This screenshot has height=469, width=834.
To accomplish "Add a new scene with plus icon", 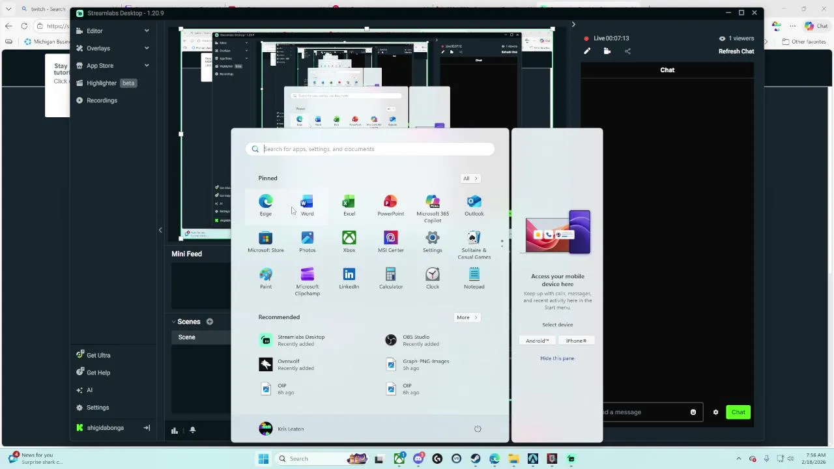I will point(210,321).
